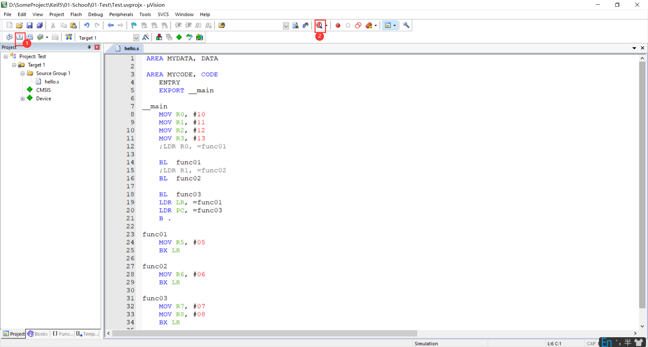Download to flash LOAD icon
Viewport: 648px width, 347px height.
click(69, 37)
